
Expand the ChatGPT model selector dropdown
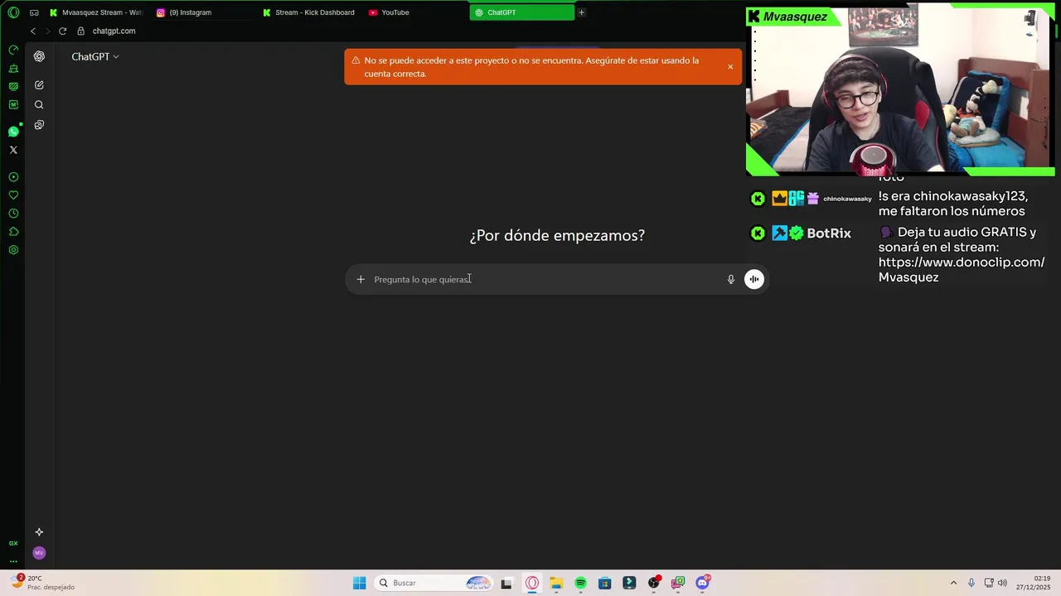(x=95, y=57)
